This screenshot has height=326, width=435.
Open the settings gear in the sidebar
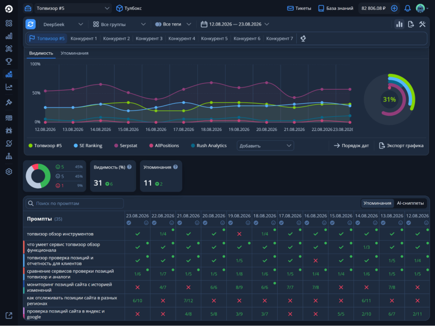[x=9, y=172]
